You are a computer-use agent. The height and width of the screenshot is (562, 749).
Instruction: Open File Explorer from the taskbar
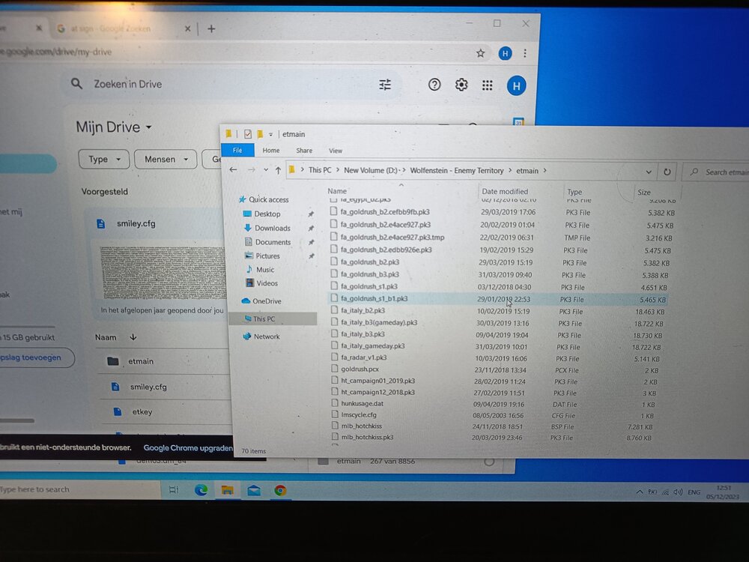228,490
